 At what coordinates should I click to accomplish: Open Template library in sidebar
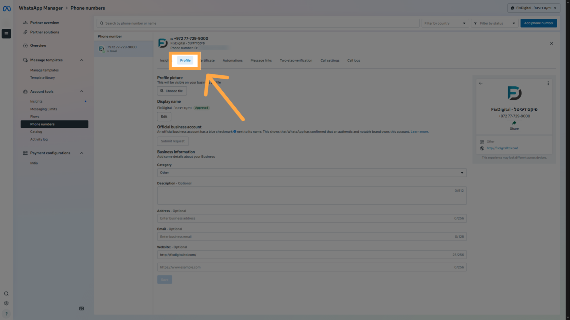[x=42, y=78]
